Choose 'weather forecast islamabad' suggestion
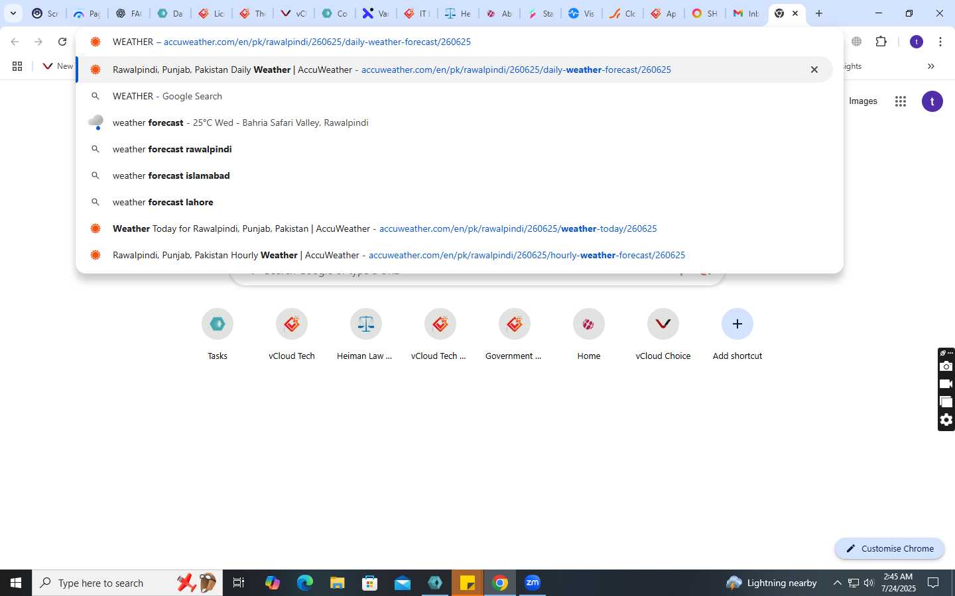The width and height of the screenshot is (955, 596). [x=454, y=175]
